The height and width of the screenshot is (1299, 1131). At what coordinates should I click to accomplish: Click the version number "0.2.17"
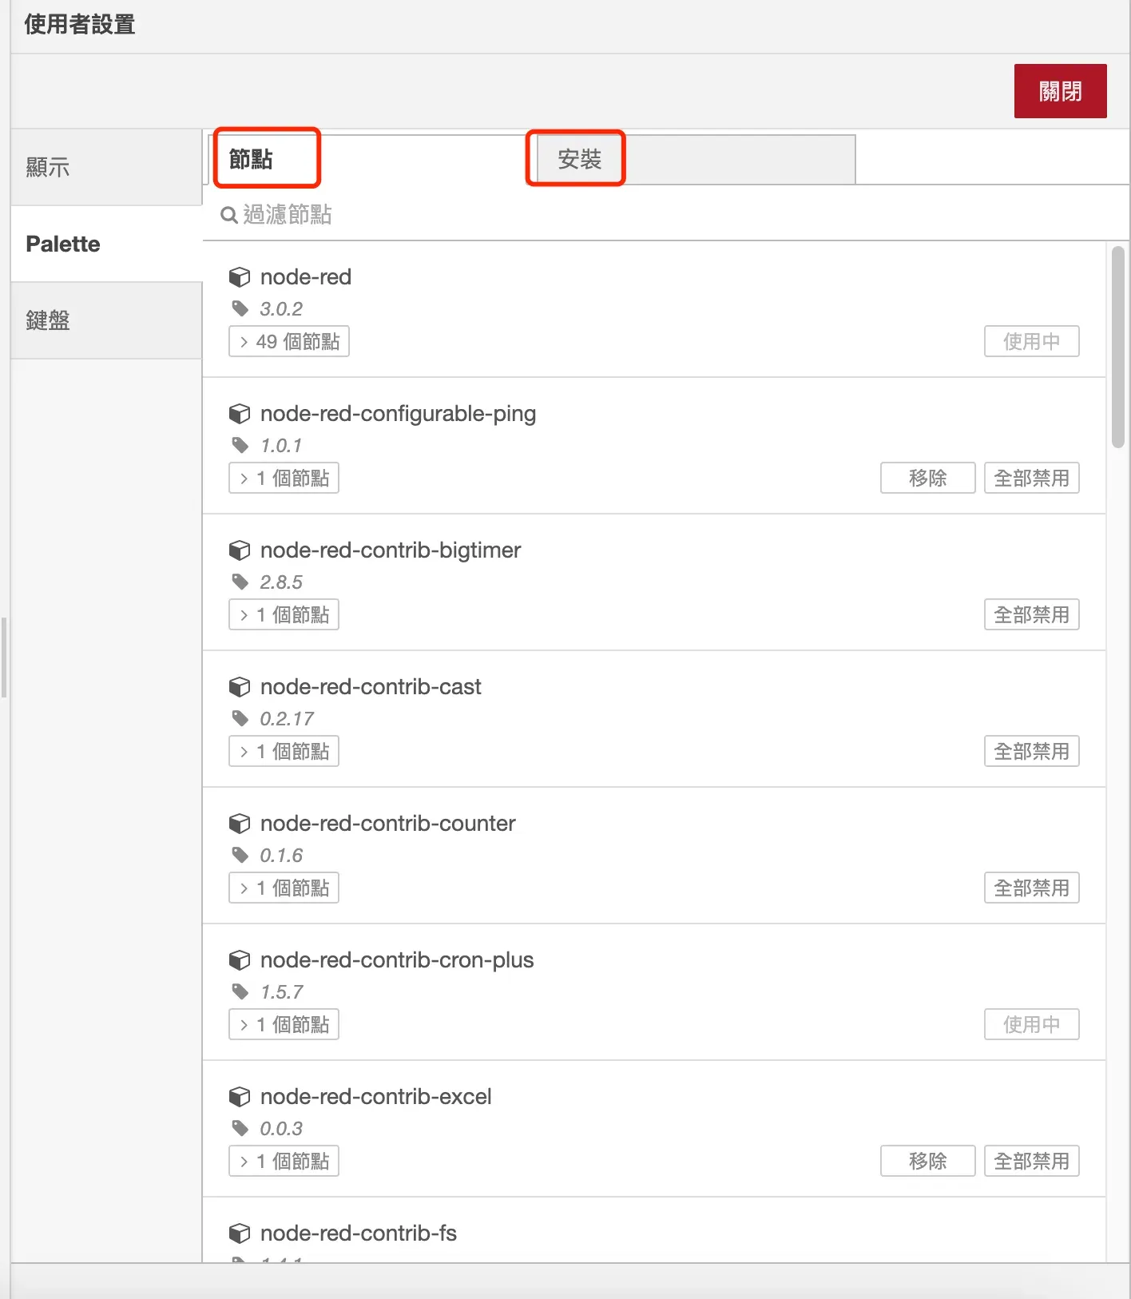pyautogui.click(x=287, y=719)
